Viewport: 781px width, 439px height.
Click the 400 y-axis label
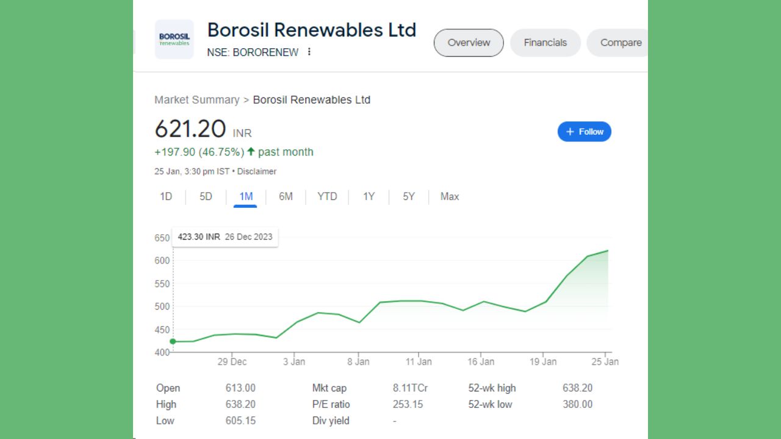point(162,352)
